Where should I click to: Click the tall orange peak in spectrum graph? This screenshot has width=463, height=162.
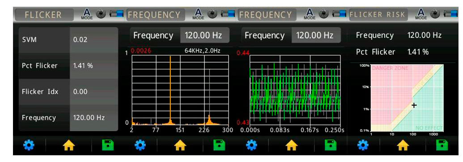(170, 89)
